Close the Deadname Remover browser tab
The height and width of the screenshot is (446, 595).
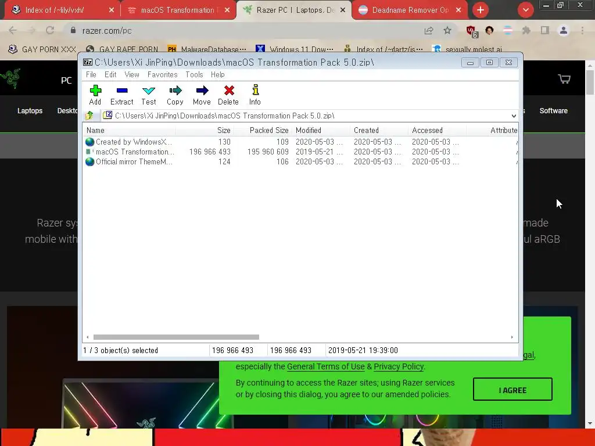[x=458, y=10]
